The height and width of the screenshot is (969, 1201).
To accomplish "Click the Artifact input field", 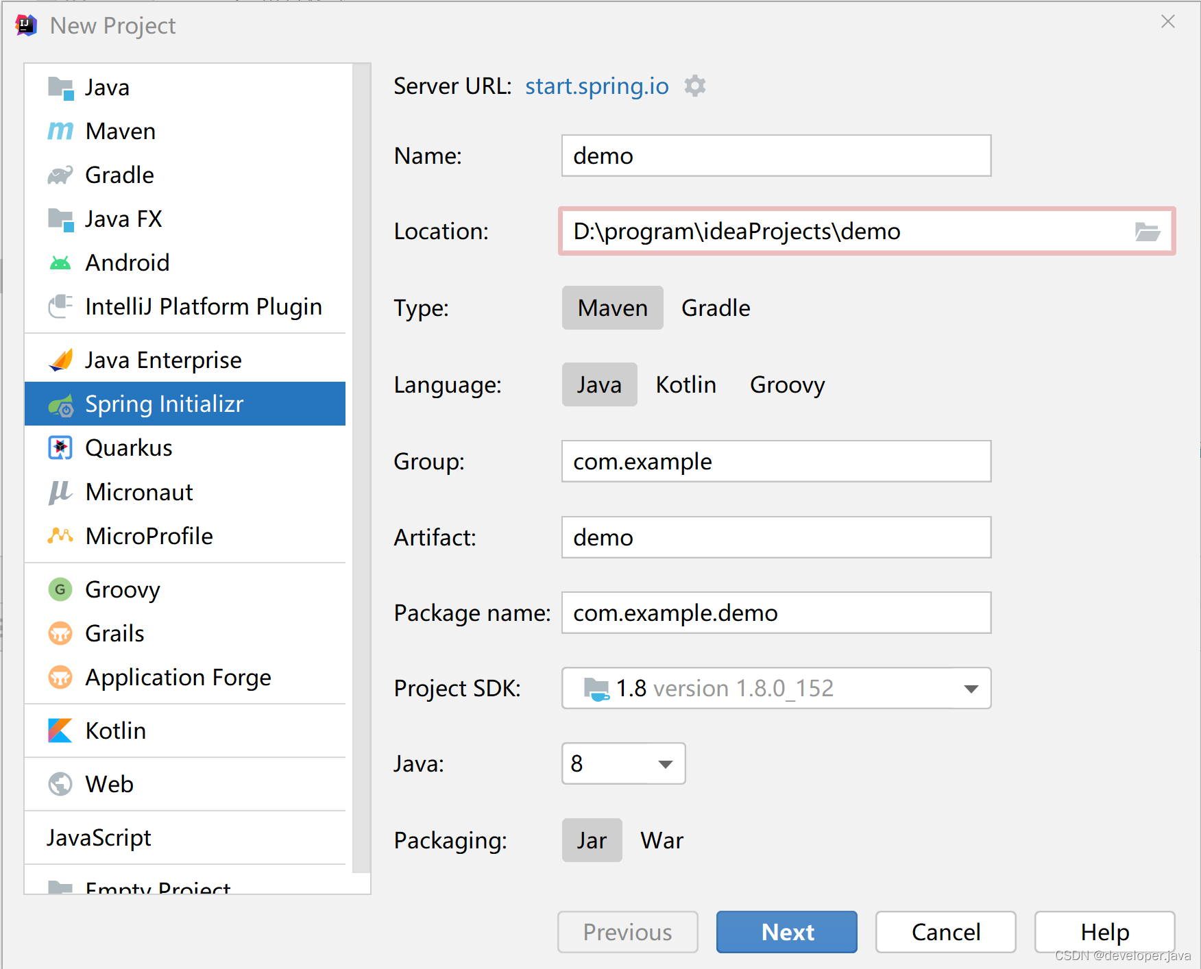I will click(x=777, y=537).
